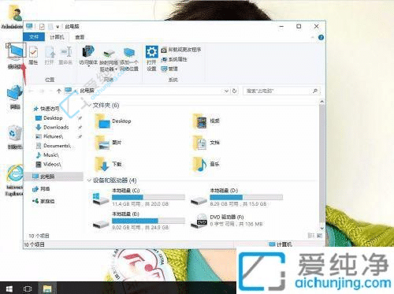Image resolution: width=394 pixels, height=294 pixels.
Task: Click the search magnifier icon
Action: 315,91
